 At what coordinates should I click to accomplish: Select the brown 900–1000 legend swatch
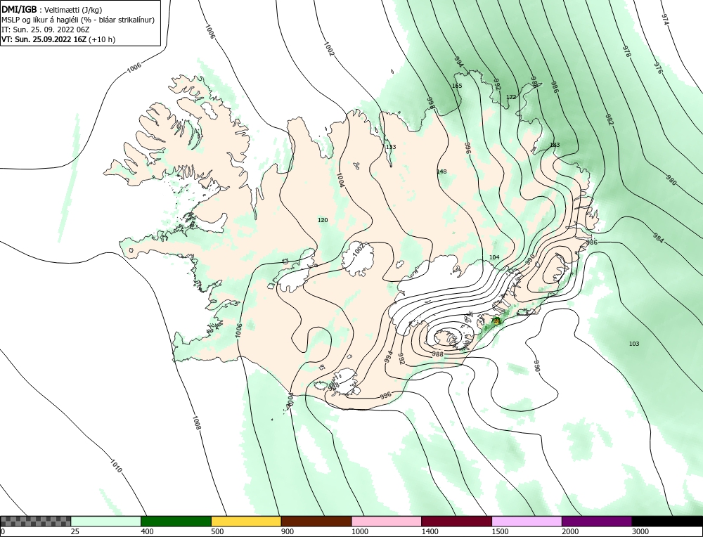[316, 522]
